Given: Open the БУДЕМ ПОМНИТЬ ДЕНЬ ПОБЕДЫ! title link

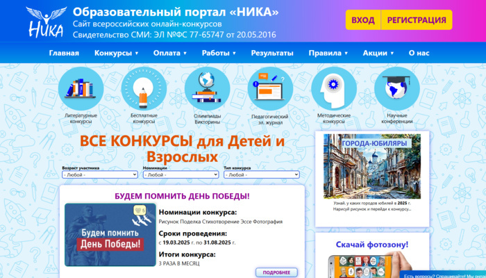Looking at the screenshot, I should point(182,196).
